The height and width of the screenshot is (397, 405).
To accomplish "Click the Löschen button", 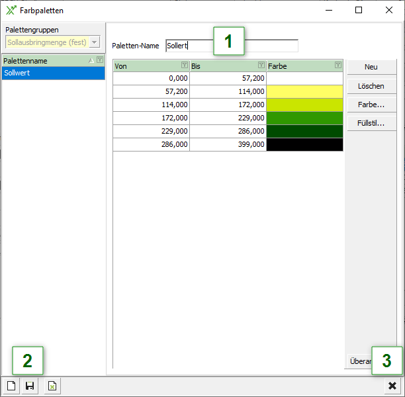I will click(x=371, y=86).
